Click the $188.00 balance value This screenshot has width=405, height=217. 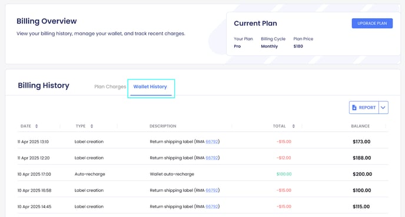(362, 158)
